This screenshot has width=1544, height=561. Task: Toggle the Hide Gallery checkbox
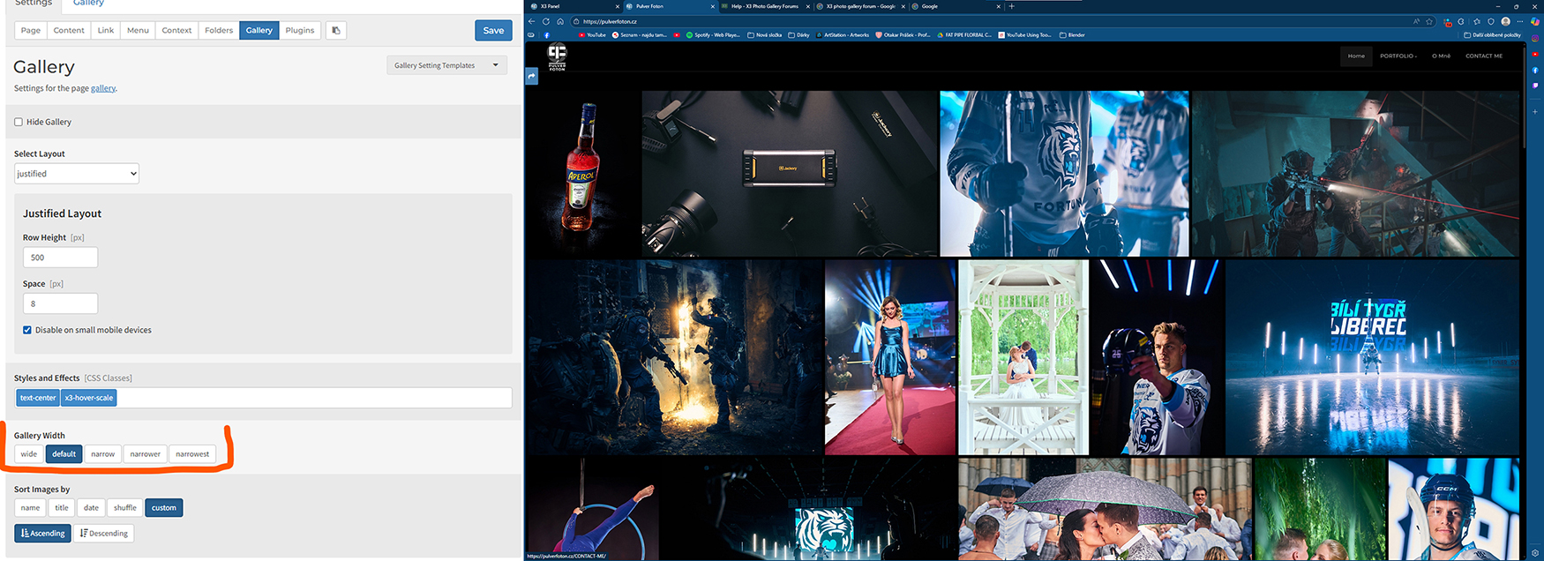coord(19,122)
